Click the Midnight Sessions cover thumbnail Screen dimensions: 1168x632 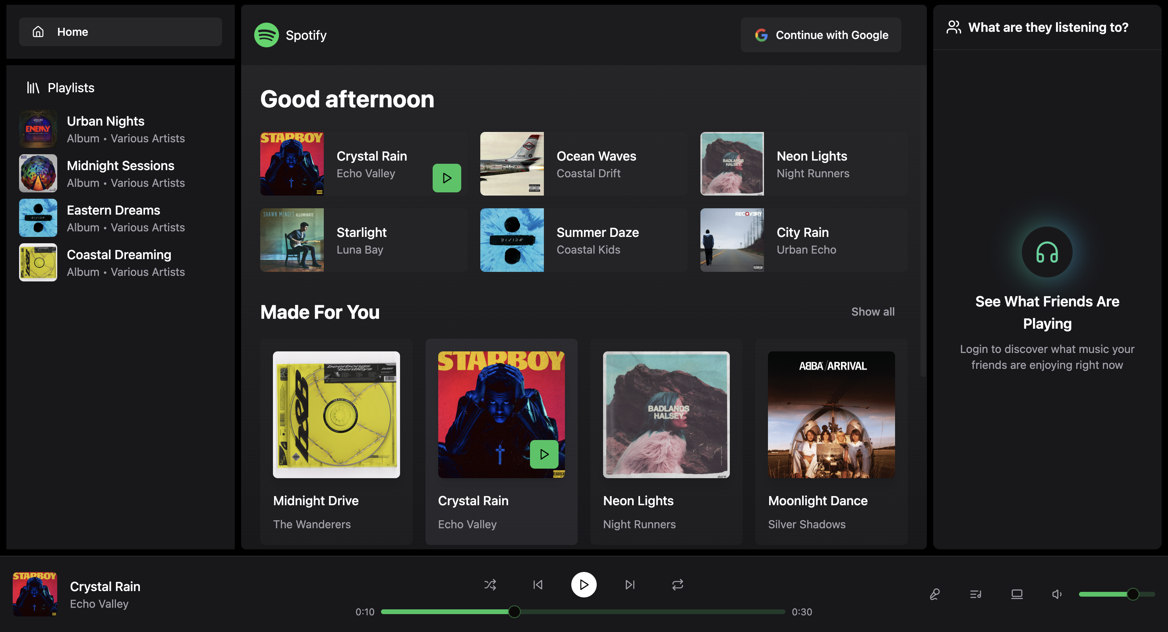coord(38,173)
